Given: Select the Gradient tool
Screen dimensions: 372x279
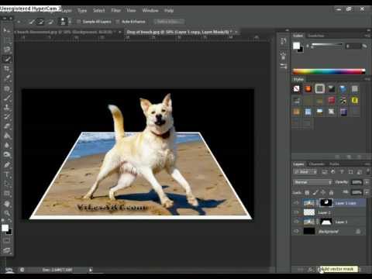Looking at the screenshot, I should (x=7, y=136).
